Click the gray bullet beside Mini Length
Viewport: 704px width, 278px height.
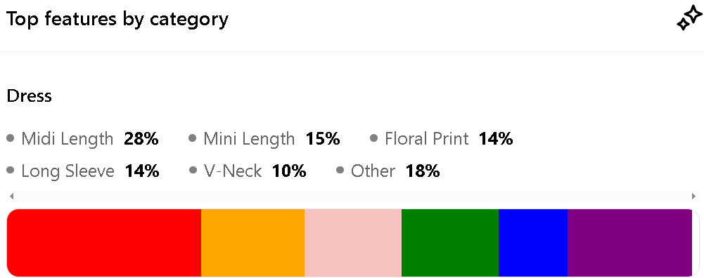coord(193,138)
